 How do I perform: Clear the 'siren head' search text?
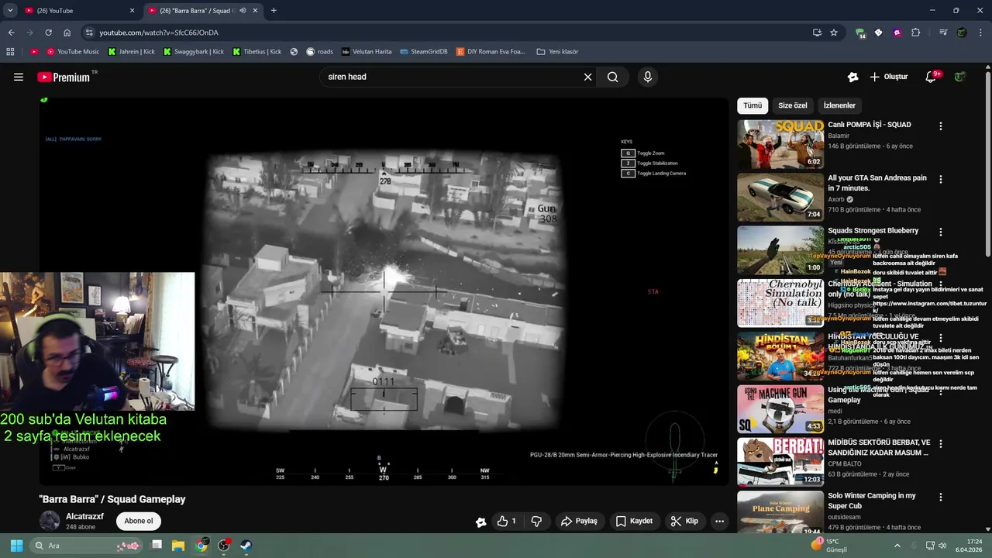coord(587,77)
